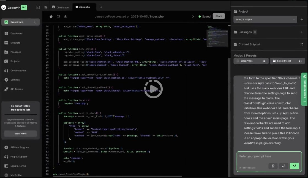Click the horizontal code scrollbar

point(118,176)
